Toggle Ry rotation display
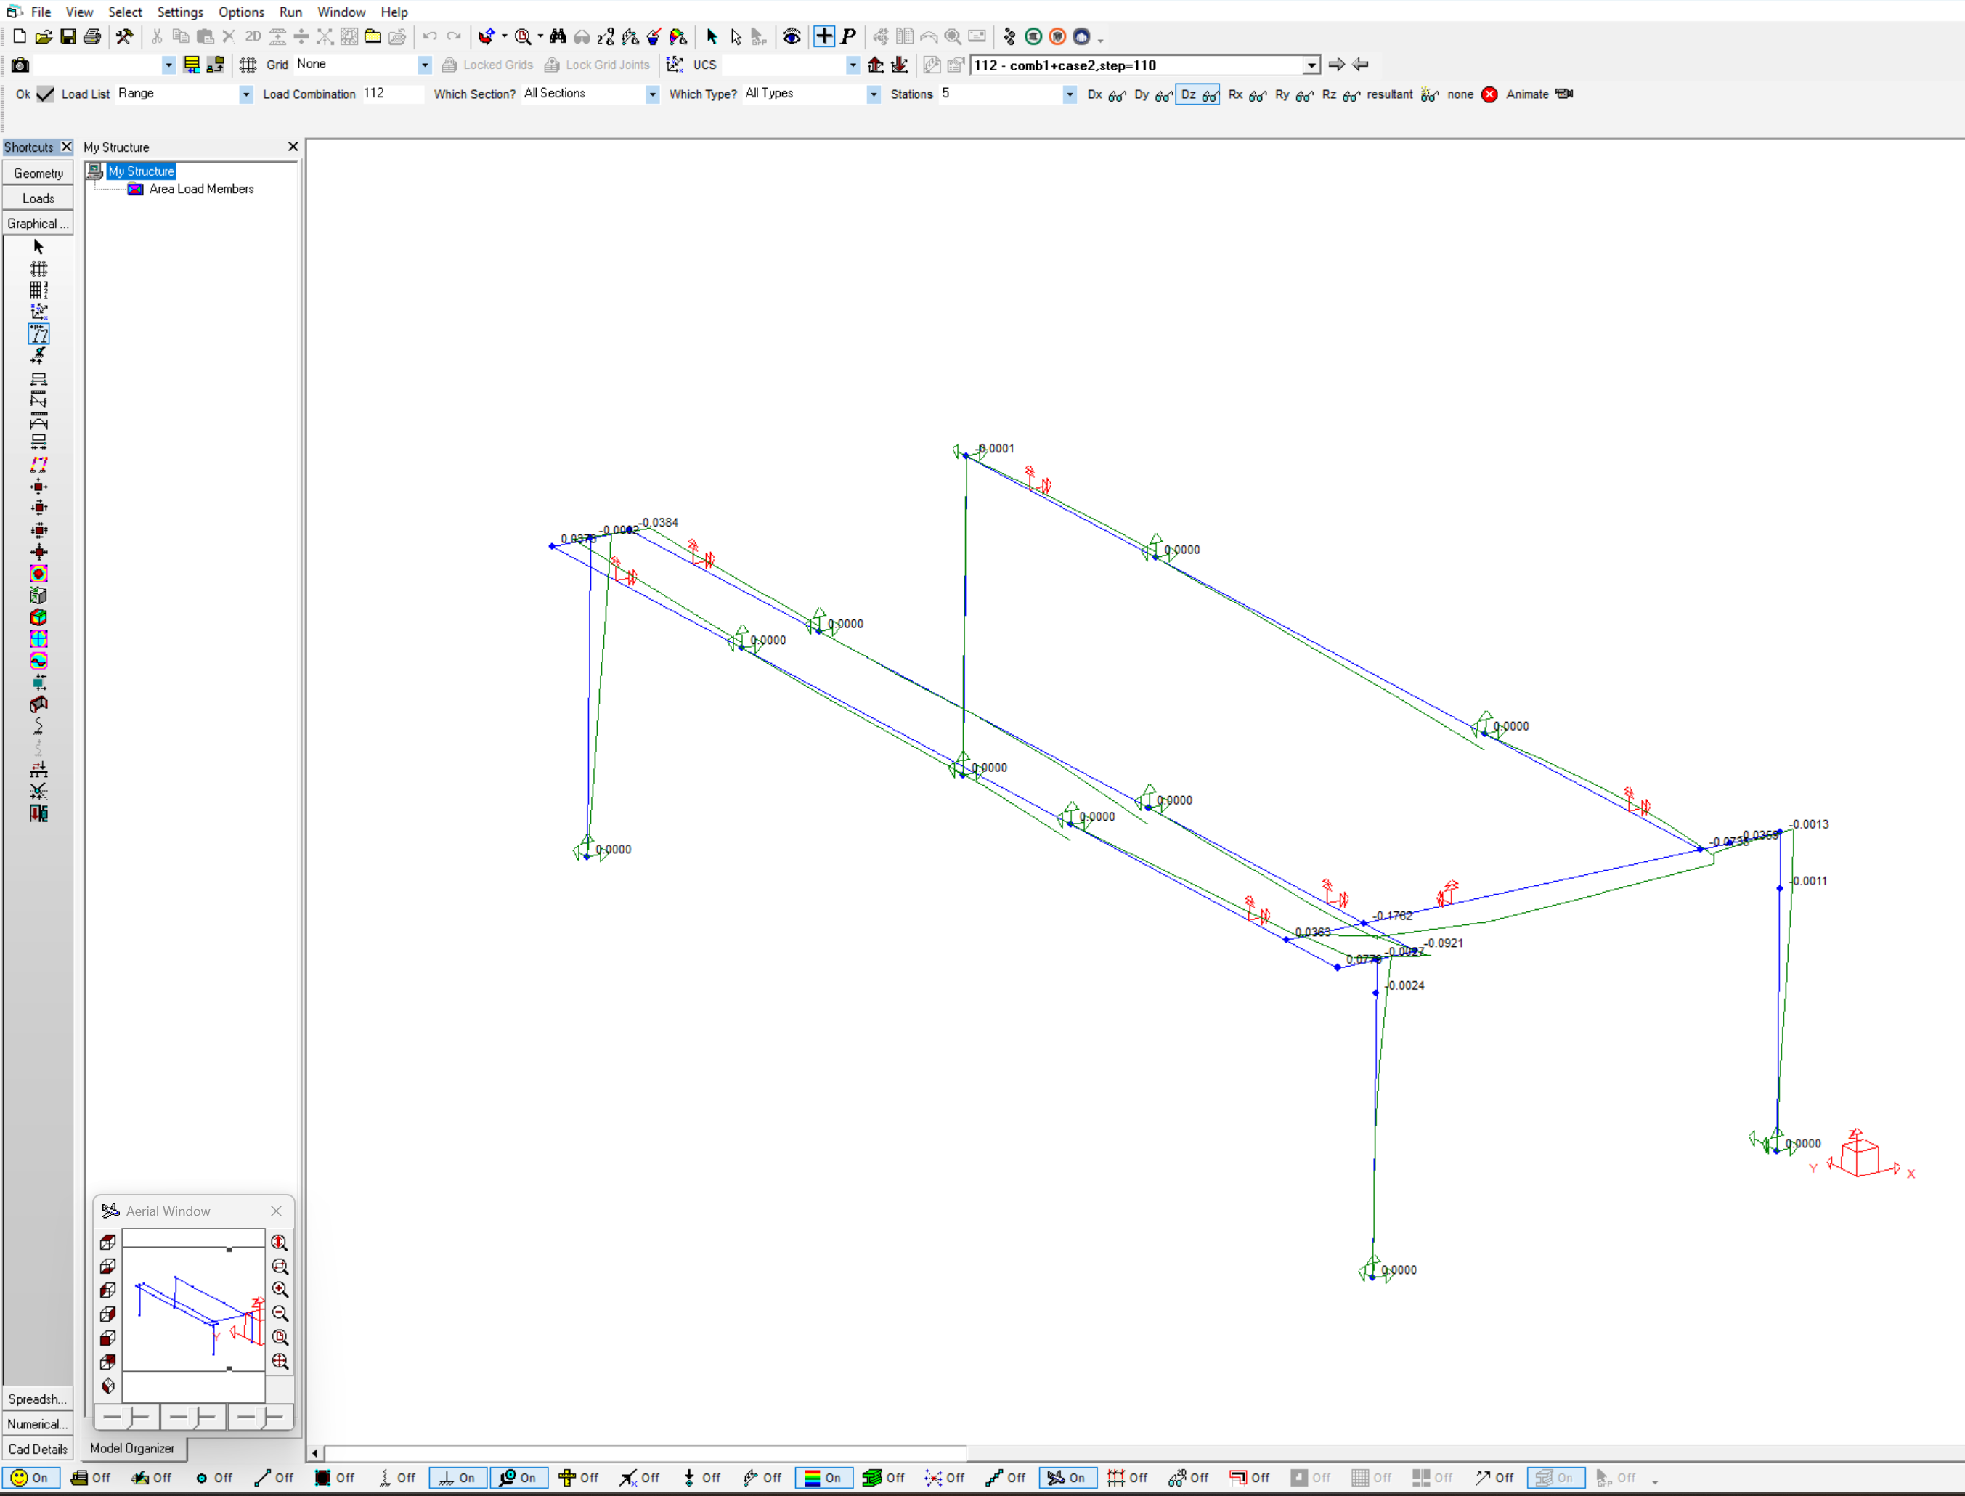Viewport: 1965px width, 1496px height. (x=1294, y=94)
